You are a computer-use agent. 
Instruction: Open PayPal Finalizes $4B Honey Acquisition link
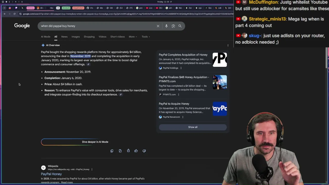[x=184, y=79]
